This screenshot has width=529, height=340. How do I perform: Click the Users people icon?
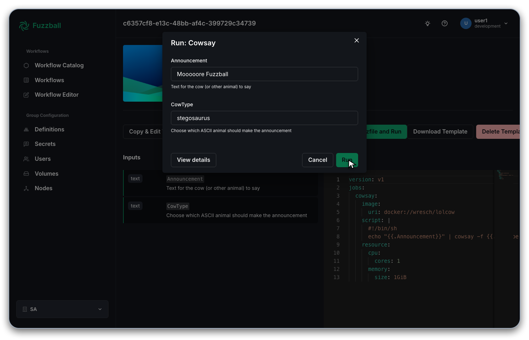click(x=26, y=159)
